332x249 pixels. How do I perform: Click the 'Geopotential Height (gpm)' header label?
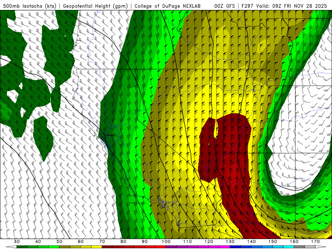click(x=95, y=6)
